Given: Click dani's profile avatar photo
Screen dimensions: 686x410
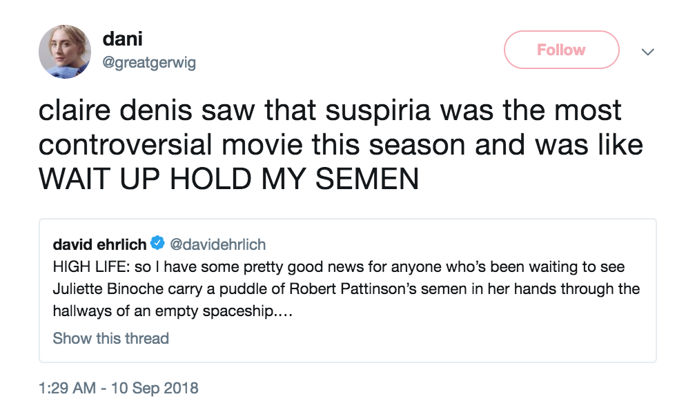Looking at the screenshot, I should [x=65, y=52].
